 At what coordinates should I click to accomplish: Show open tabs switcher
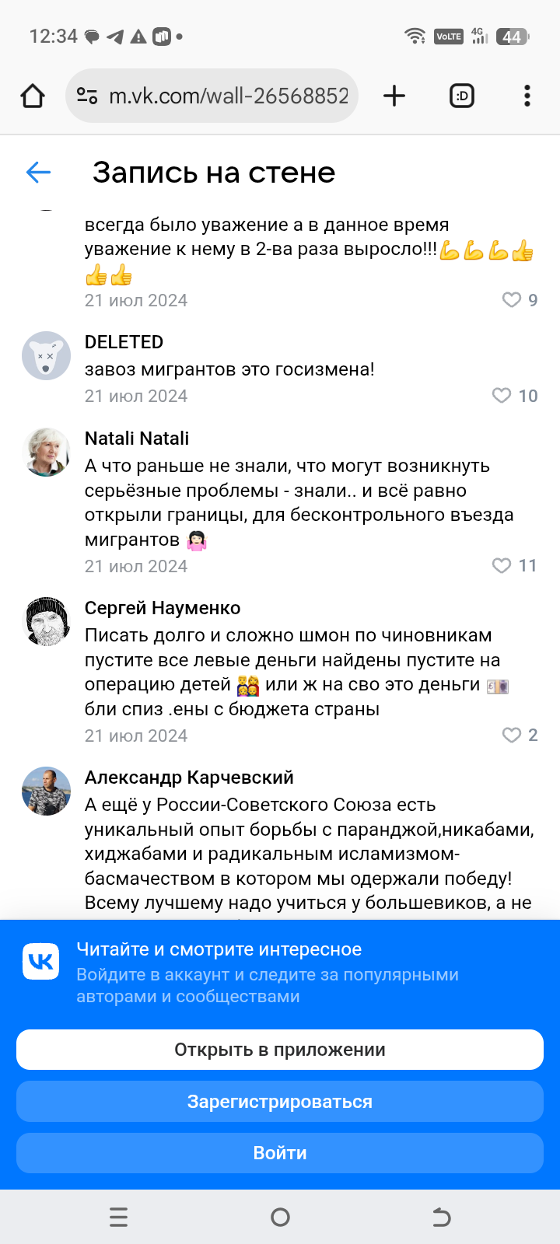click(x=462, y=96)
